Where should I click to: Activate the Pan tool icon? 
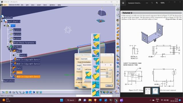coord(10,92)
